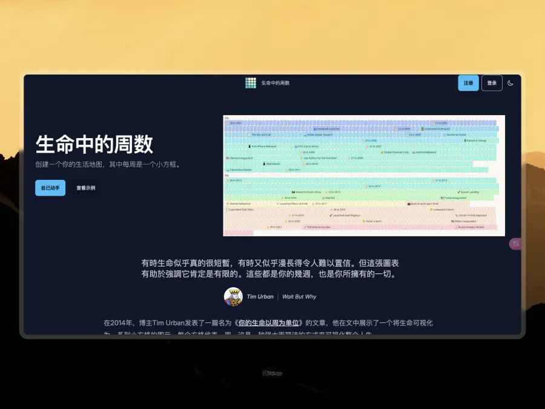The width and height of the screenshot is (545, 409).
Task: Open the 你的生命以周为单位 article link
Action: (x=269, y=323)
